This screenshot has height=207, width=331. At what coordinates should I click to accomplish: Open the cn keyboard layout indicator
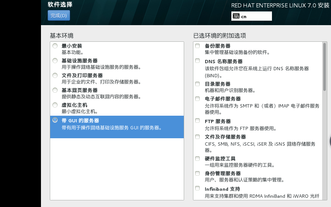tap(251, 16)
